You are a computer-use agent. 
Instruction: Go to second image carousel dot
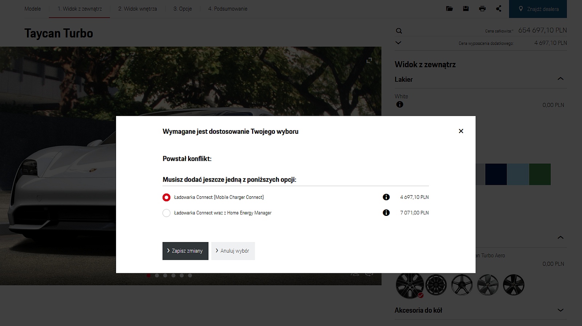tap(157, 275)
